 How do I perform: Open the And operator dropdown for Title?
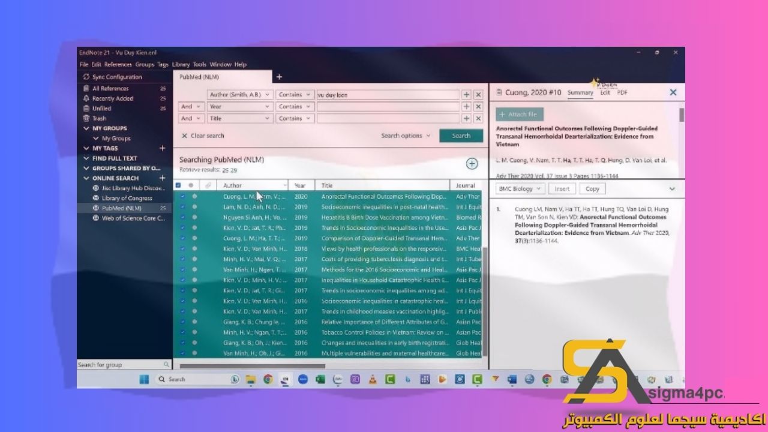[x=192, y=119]
